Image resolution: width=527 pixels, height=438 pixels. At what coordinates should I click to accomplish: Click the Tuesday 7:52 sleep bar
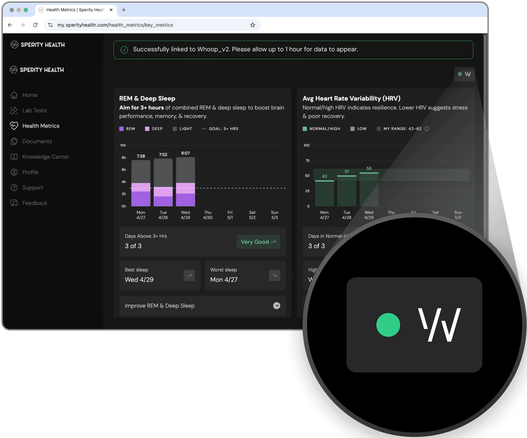point(163,182)
